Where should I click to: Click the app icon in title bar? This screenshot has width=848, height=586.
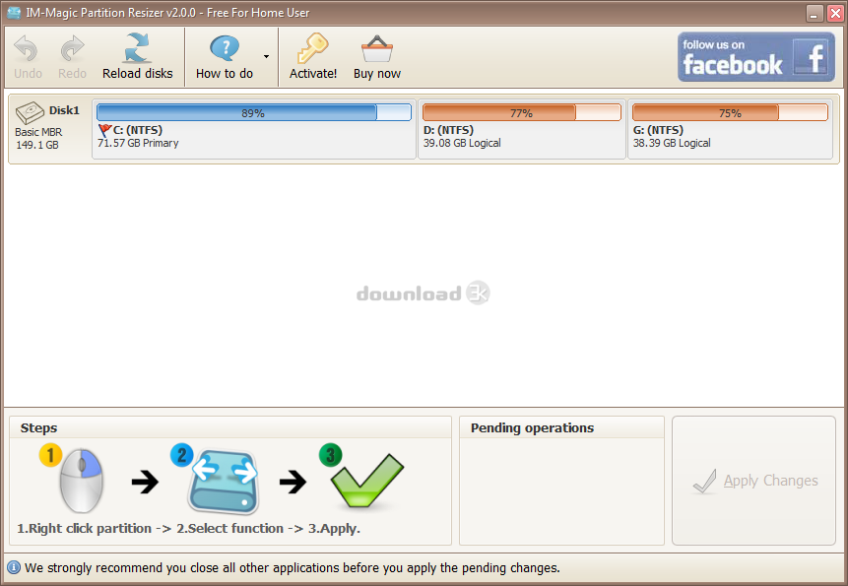click(x=14, y=12)
